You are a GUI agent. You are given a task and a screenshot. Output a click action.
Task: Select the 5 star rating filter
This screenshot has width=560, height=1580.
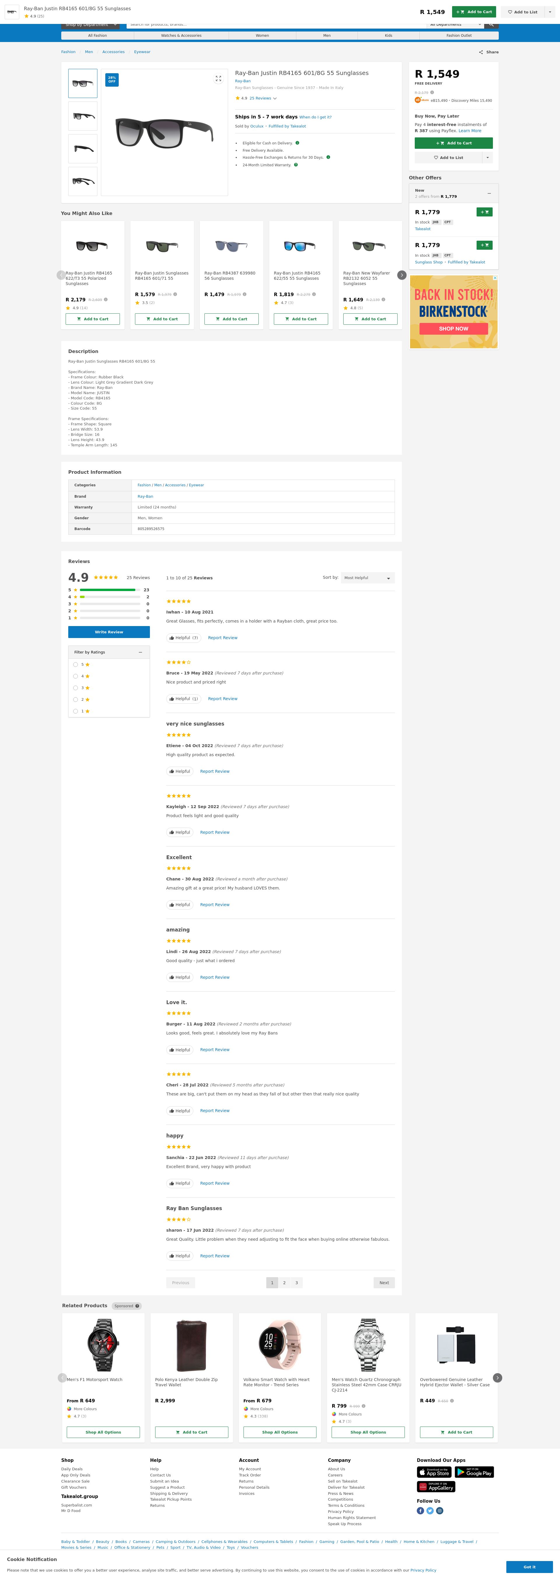click(76, 664)
